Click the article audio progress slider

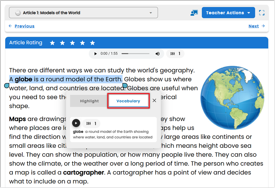(135, 54)
